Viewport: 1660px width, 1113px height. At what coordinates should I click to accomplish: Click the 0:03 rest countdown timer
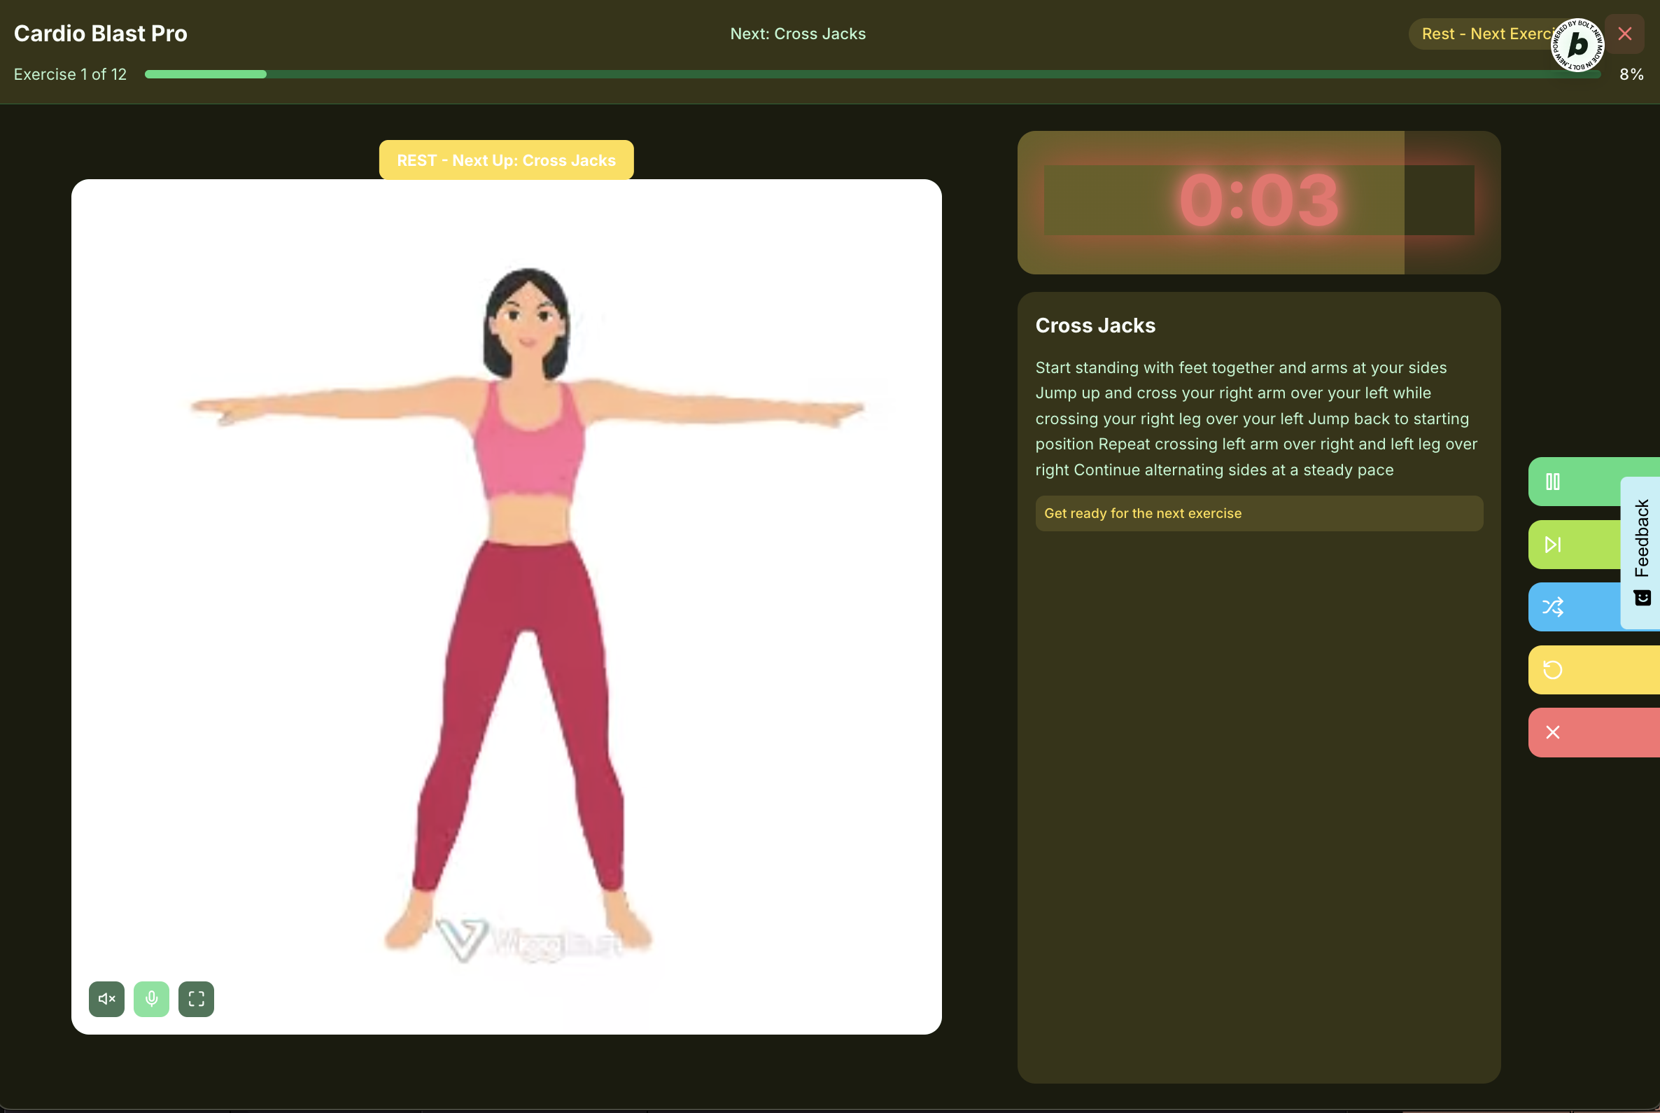point(1258,201)
